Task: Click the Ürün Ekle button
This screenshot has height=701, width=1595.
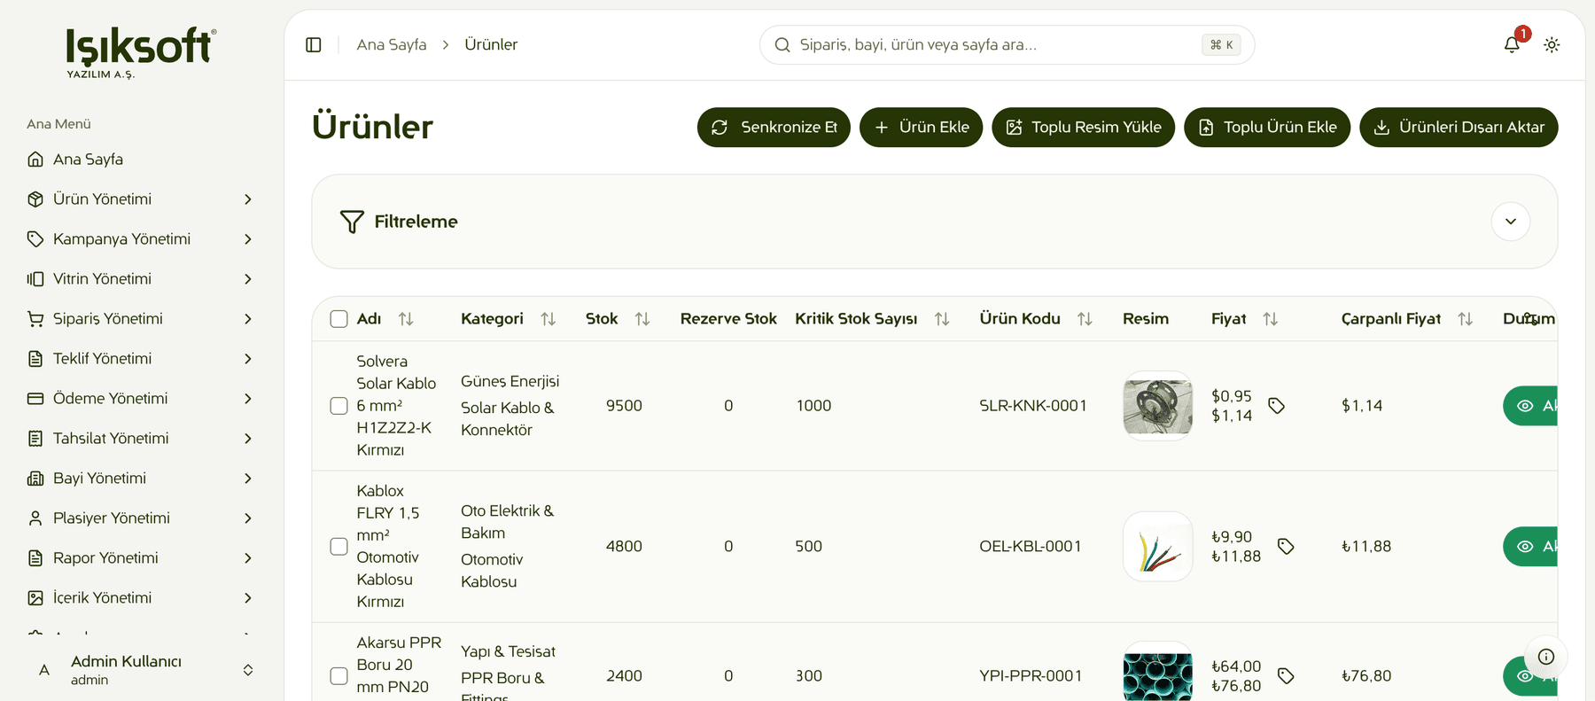Action: point(921,128)
